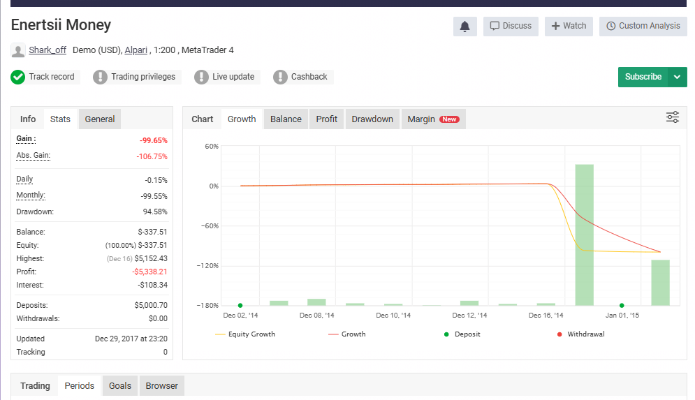Click the Trading privileges badge label
Image resolution: width=695 pixels, height=400 pixels.
pos(143,77)
